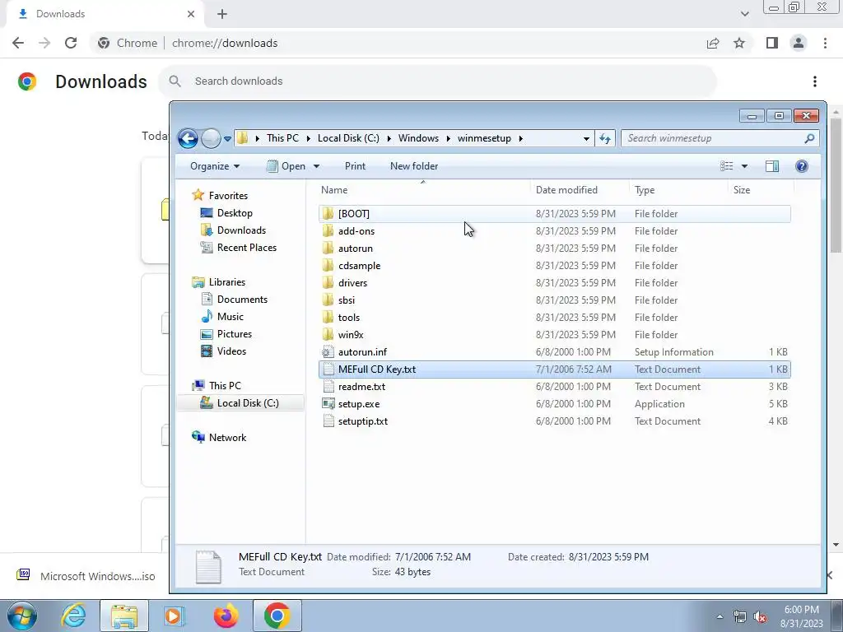
Task: Click This PC in the address breadcrumb
Action: coord(282,138)
